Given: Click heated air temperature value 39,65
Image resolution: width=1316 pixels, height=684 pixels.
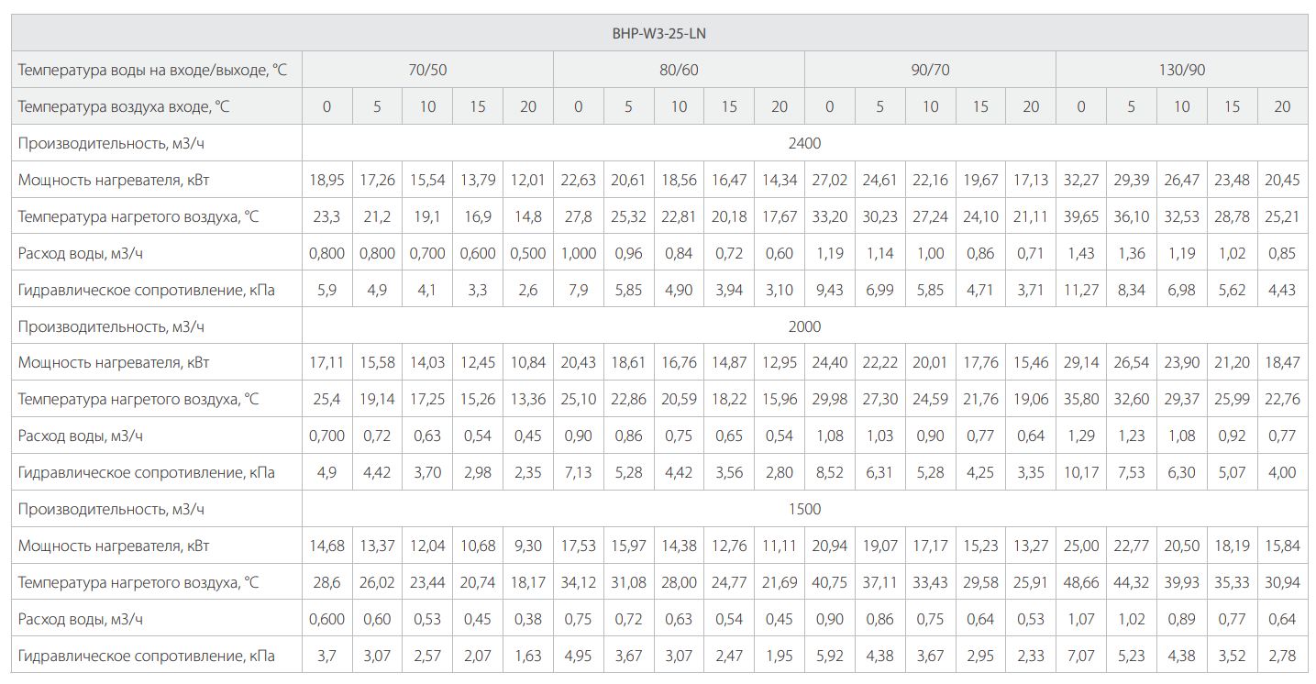Looking at the screenshot, I should 1081,216.
